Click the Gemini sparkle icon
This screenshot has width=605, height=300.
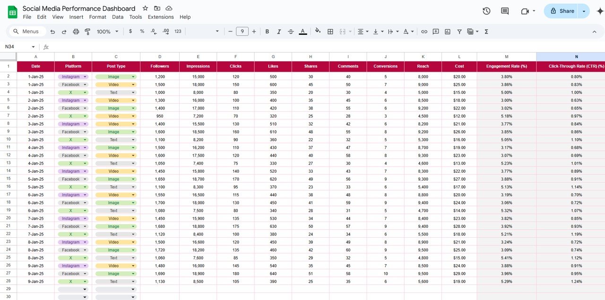600,11
